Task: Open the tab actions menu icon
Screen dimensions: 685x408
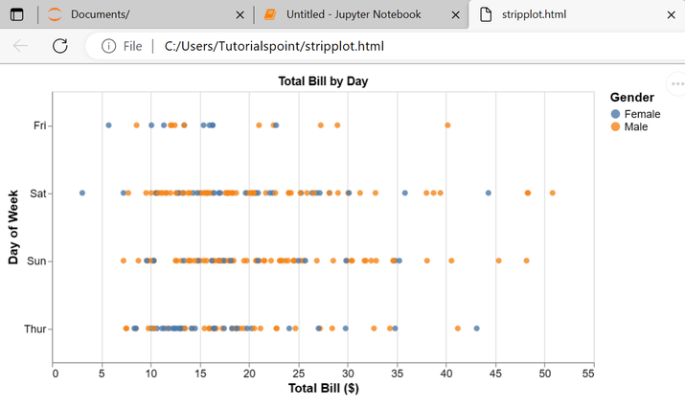Action: click(18, 14)
